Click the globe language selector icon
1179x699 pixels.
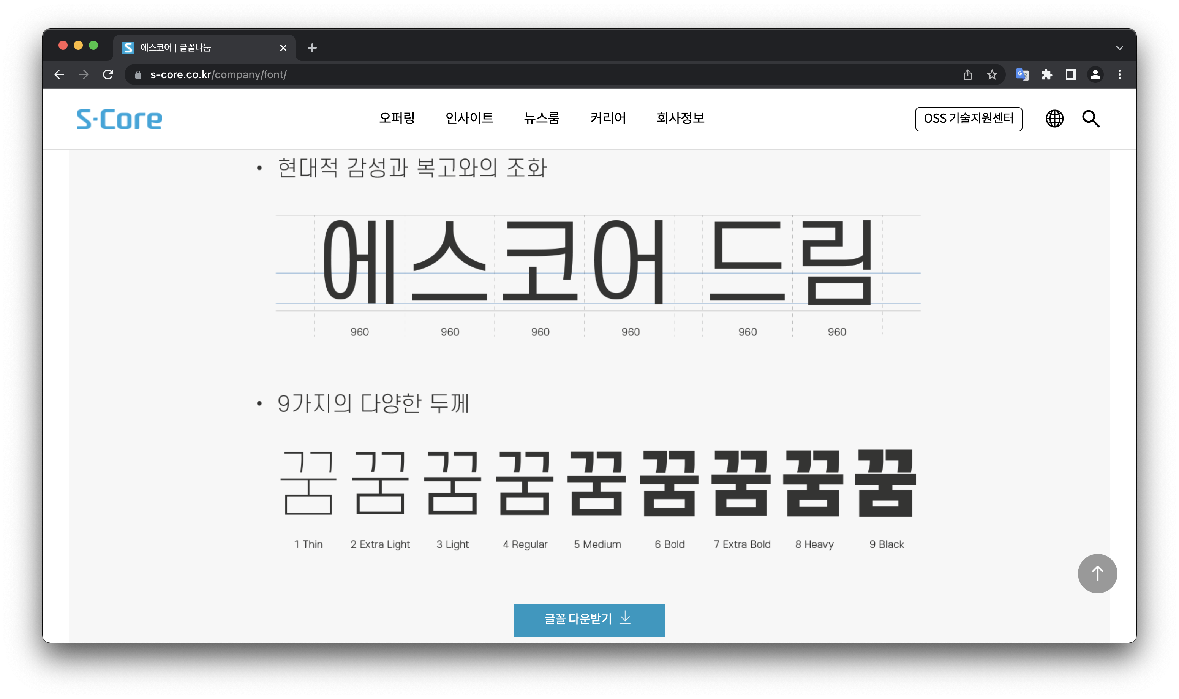pos(1054,118)
